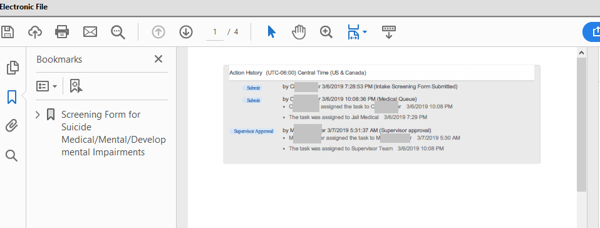Click the fit width page icon
Screen dimensions: 600x228
click(354, 32)
